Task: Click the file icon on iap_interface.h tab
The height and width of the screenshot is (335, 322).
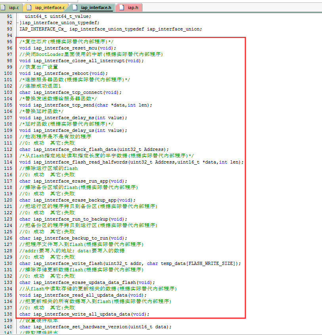Action: (74, 7)
